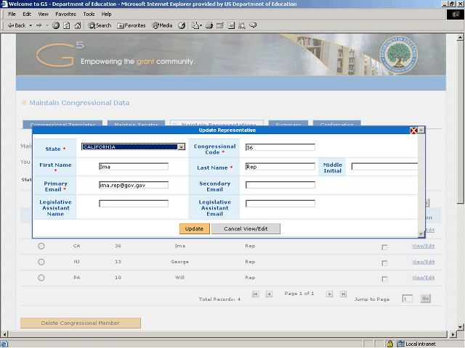Expand the State dropdown showing CALIFORNIA
The image size is (465, 348).
click(181, 147)
